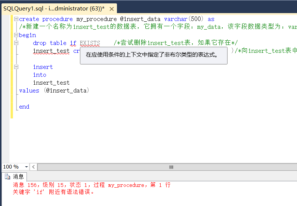Click the 消息 156 error line
The image size is (297, 206).
pyautogui.click(x=92, y=185)
